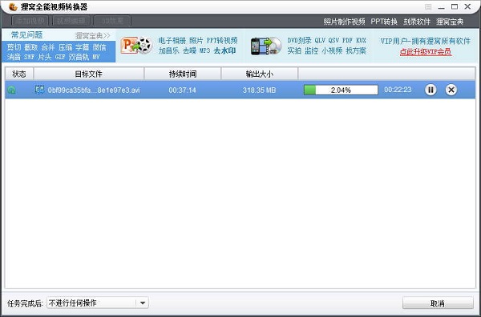
Task: Click the 2.04% progress bar
Action: (x=341, y=90)
